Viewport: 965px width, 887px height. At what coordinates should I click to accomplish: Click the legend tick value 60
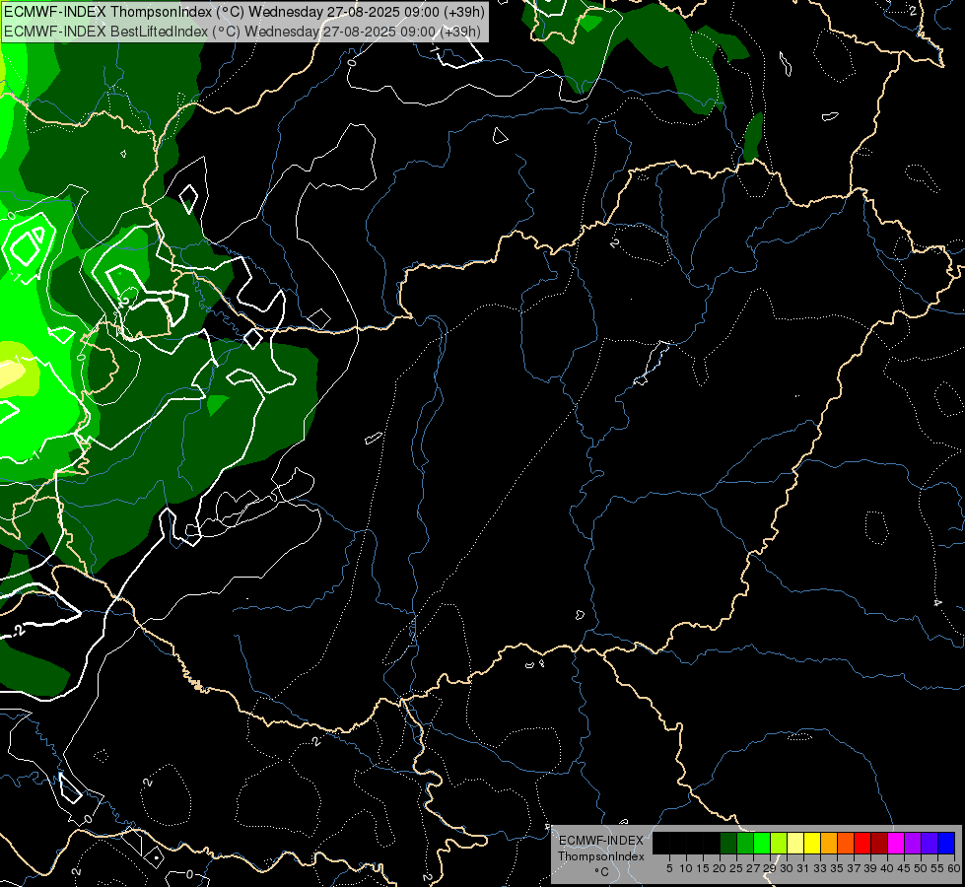tap(954, 868)
